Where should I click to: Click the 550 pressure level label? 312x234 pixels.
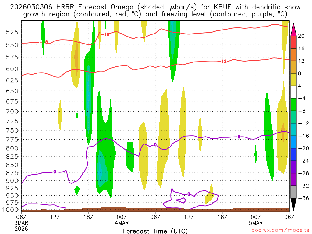[x=12, y=45]
